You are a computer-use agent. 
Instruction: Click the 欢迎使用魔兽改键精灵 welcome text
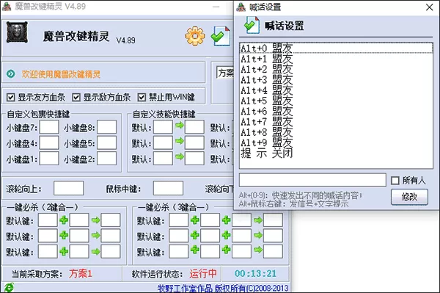click(61, 74)
